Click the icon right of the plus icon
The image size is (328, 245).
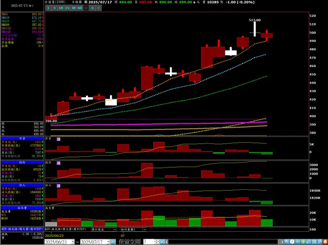pyautogui.click(x=309, y=241)
